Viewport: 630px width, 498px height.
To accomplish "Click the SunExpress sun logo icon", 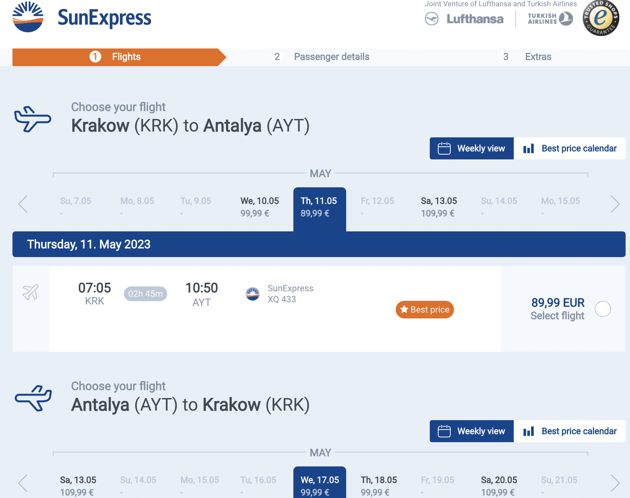I will [28, 17].
